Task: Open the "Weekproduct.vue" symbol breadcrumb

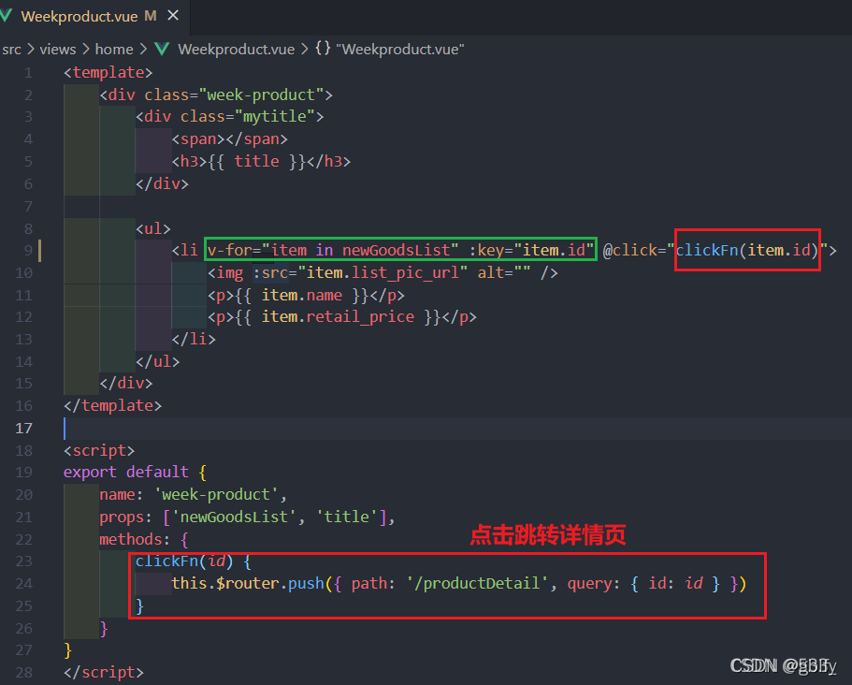Action: [400, 50]
